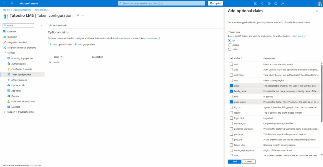This screenshot has width=323, height=167.
Task: Open Certificates & secrets menu item
Action: point(21,69)
